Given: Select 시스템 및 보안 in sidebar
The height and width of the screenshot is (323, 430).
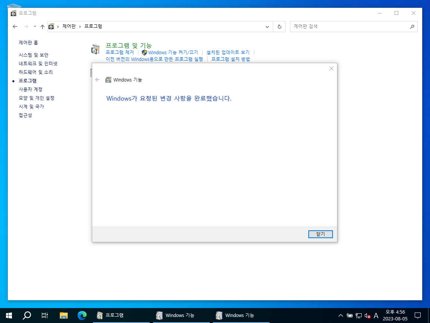Looking at the screenshot, I should click(x=34, y=55).
